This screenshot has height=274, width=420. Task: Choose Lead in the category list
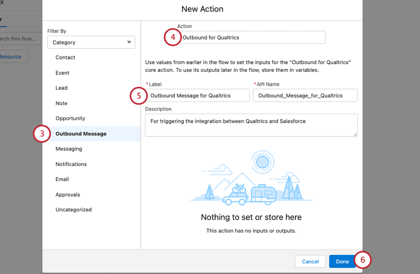61,88
